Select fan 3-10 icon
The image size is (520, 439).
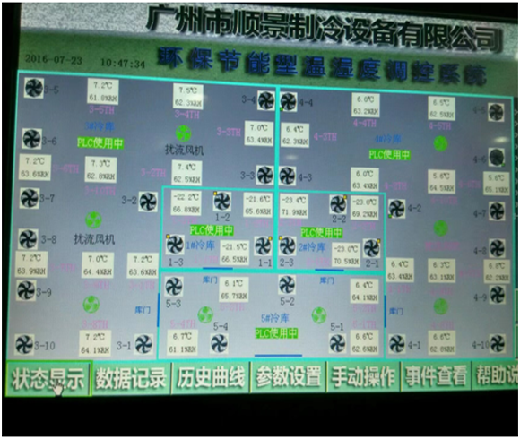(24, 344)
